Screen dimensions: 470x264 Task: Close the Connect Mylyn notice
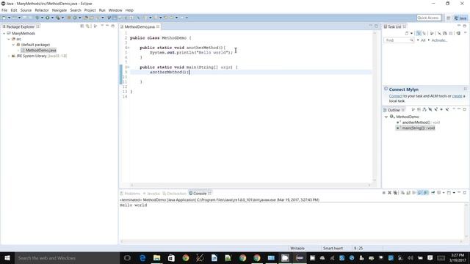coord(465,89)
